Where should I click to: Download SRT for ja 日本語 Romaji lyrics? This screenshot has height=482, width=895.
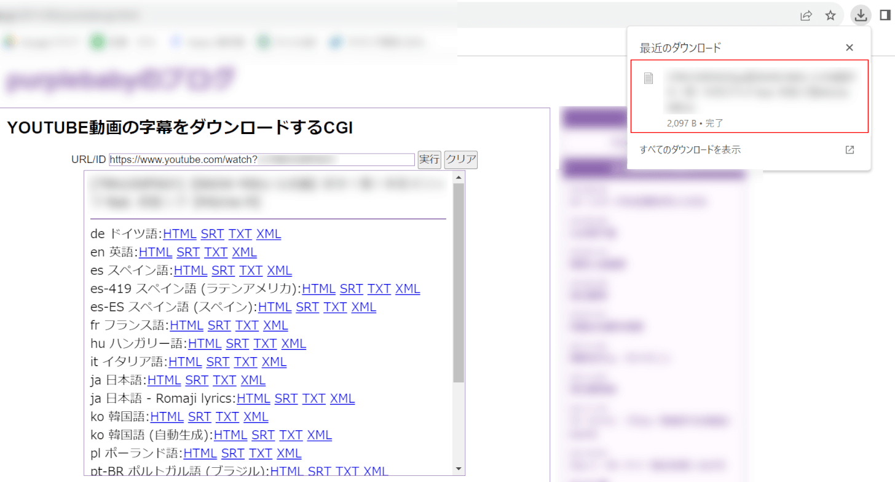[286, 398]
